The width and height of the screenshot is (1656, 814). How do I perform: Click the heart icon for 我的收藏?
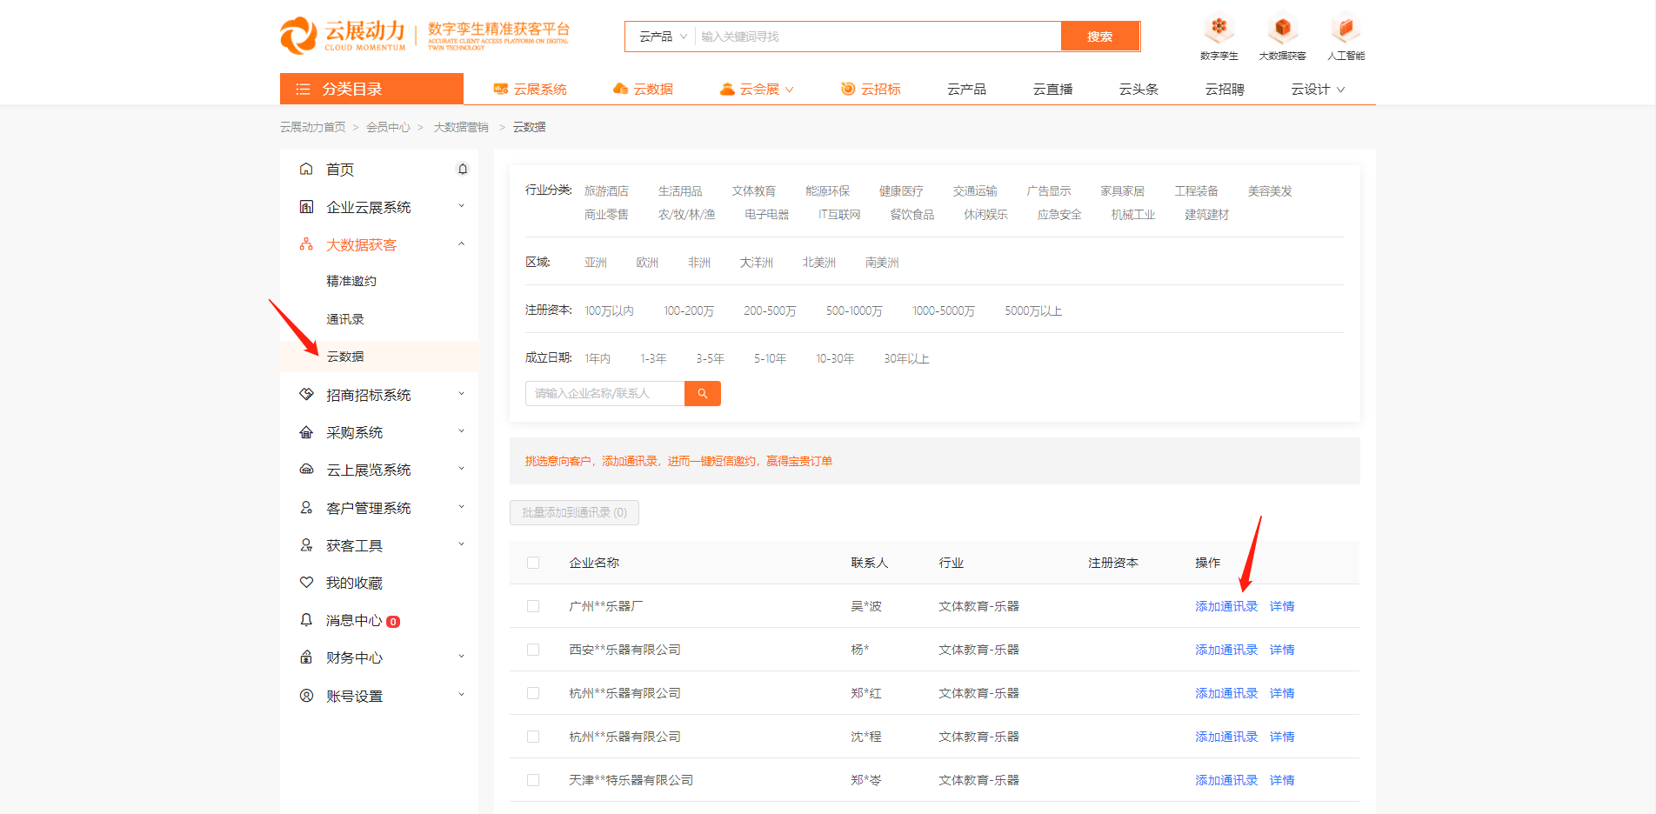(x=305, y=582)
